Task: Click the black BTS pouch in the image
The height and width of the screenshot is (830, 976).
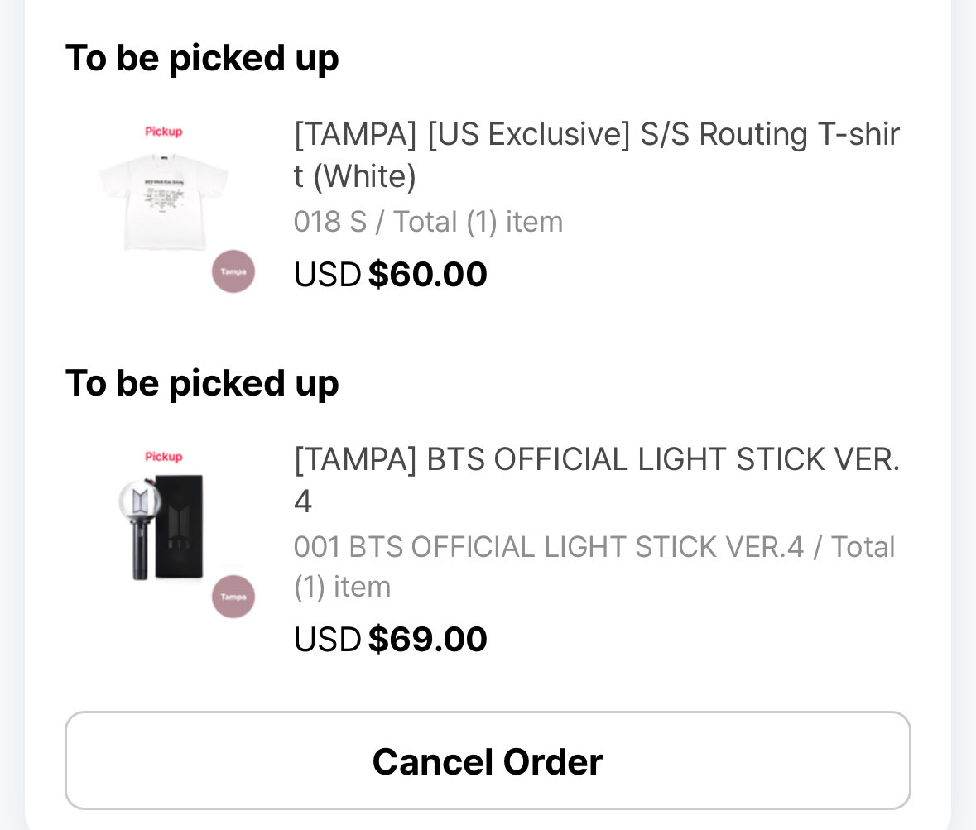Action: point(180,526)
